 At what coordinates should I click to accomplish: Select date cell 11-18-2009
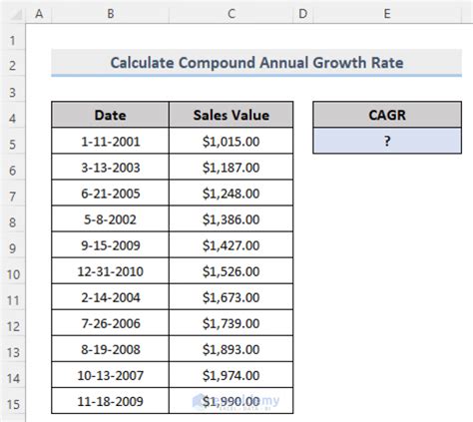[x=111, y=401]
